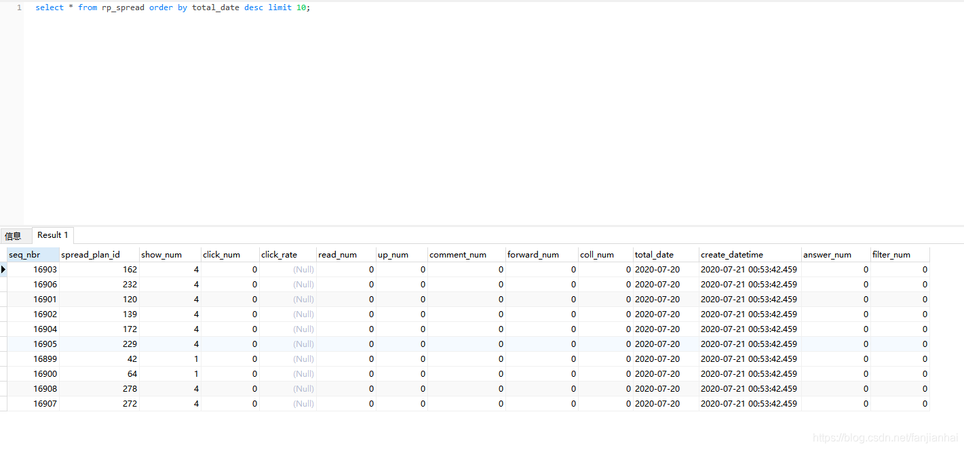Select the coll_num column header
This screenshot has height=450, width=964.
coord(606,255)
